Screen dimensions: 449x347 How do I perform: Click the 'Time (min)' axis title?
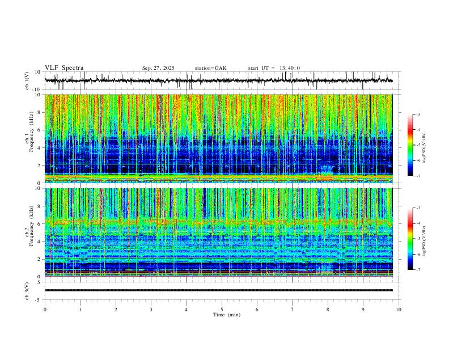coord(227,315)
